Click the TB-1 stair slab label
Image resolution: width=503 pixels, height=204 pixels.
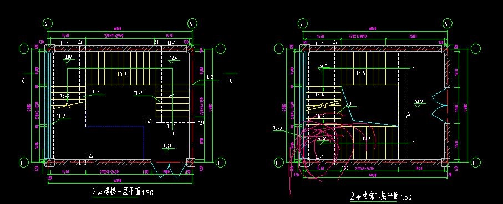pos(170,95)
